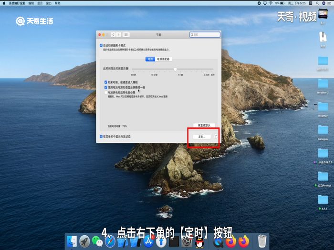The image size is (334, 250).
Task: Toggle put hard disks to sleep checkbox
Action: (105, 82)
